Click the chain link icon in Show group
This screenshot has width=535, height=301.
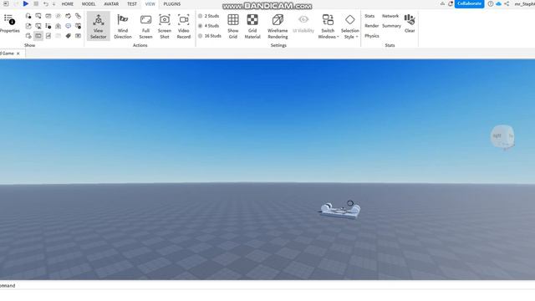78,16
